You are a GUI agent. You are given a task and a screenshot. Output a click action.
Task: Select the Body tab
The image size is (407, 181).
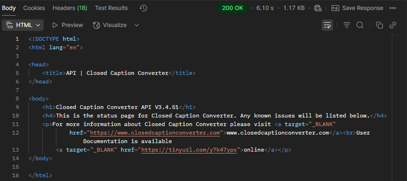9,8
